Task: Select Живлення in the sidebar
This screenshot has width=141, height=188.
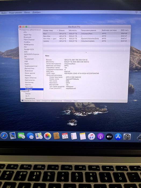Action: [29, 71]
